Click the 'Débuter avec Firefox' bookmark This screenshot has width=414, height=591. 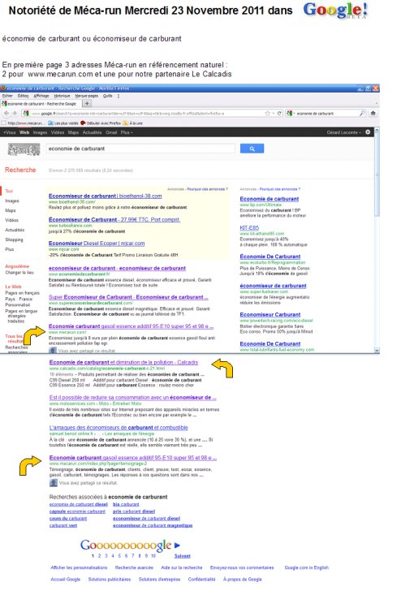pyautogui.click(x=101, y=123)
